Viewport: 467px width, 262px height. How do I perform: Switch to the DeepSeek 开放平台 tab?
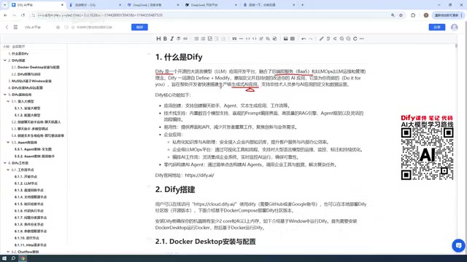pyautogui.click(x=210, y=5)
